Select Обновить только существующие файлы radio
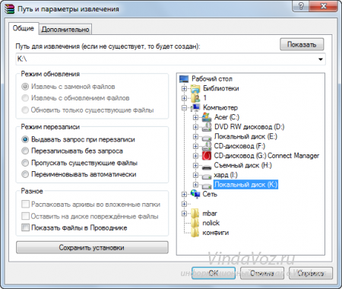Image resolution: width=342 pixels, height=289 pixels. coord(25,110)
